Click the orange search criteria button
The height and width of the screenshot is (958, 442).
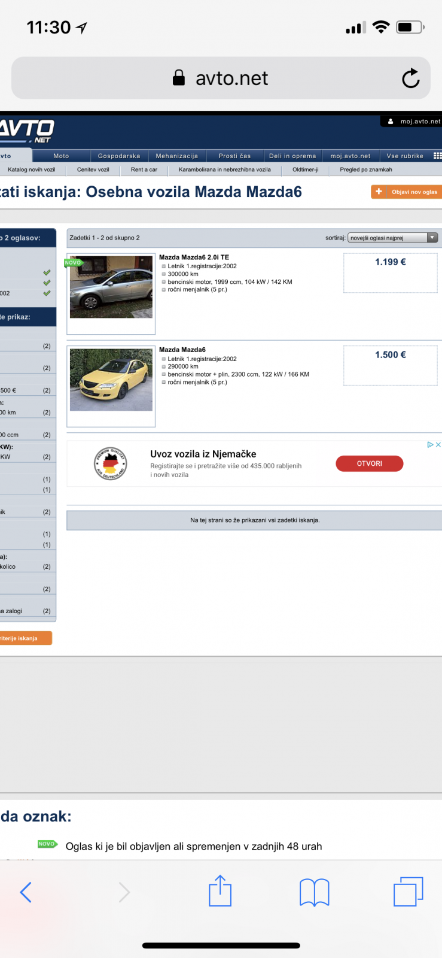(x=26, y=638)
